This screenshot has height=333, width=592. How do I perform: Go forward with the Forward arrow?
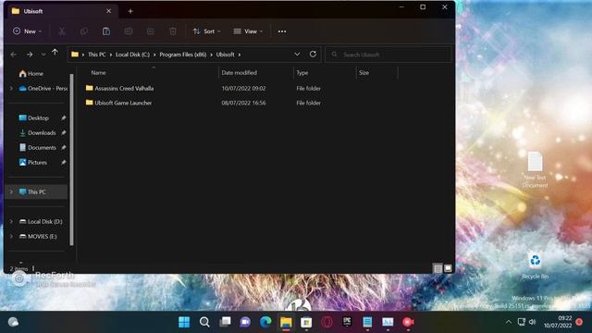pos(30,55)
